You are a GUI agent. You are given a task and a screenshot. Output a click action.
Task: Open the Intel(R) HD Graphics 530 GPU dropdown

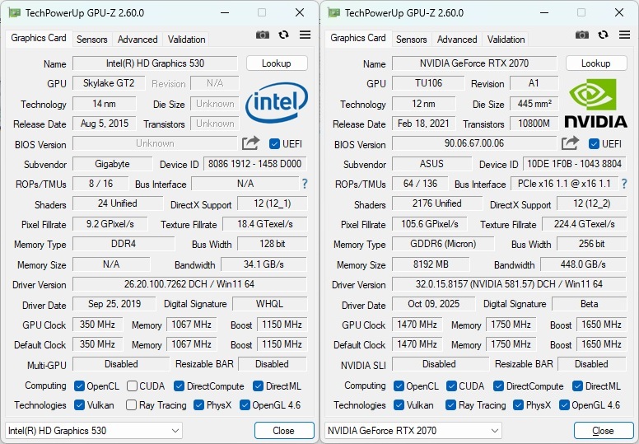click(x=94, y=431)
